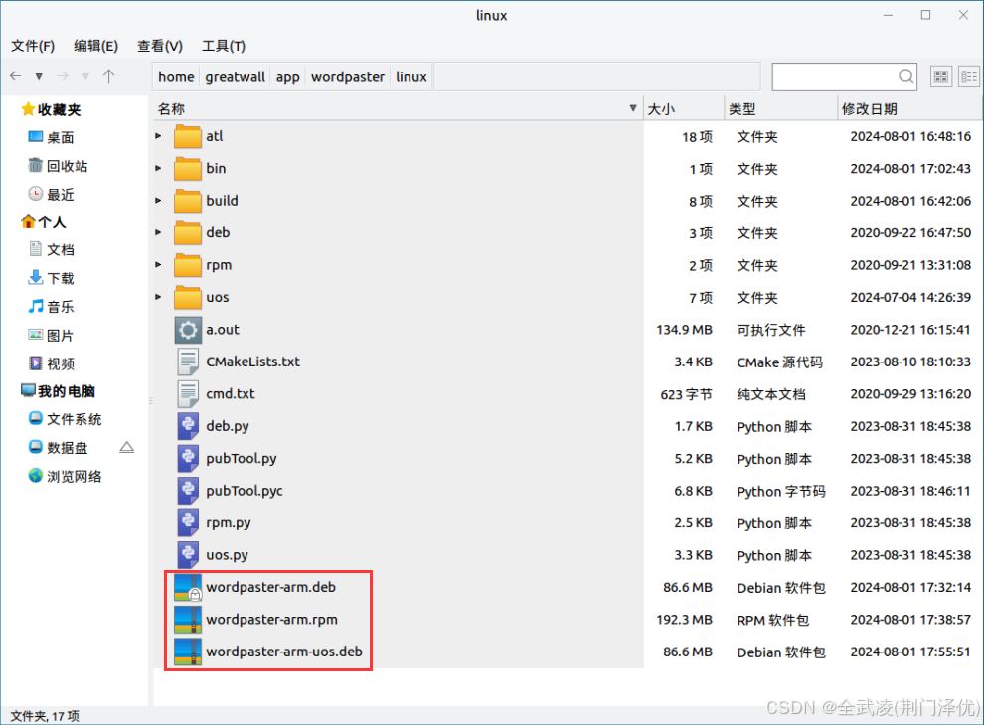Navigate to greatwall breadcrumb

pos(236,77)
